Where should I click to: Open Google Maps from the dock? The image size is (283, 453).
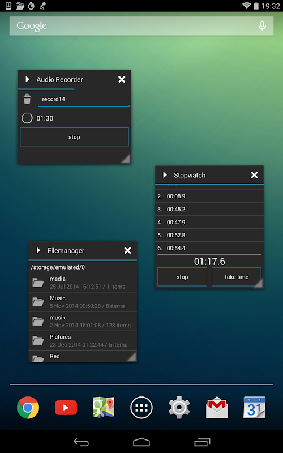[x=104, y=407]
